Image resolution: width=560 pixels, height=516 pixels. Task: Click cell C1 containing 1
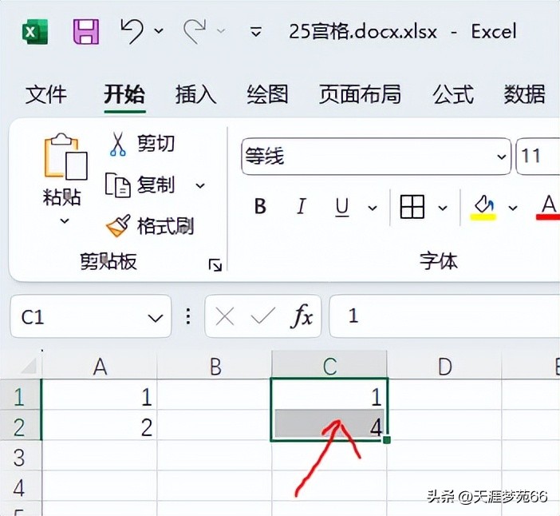click(x=329, y=395)
